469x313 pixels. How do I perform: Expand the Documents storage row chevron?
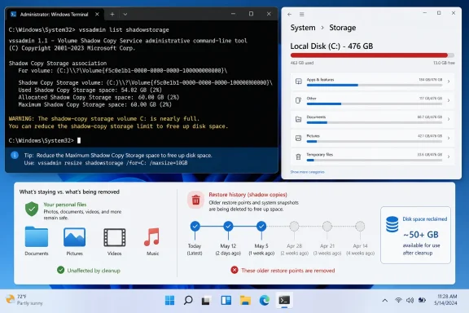tap(449, 119)
